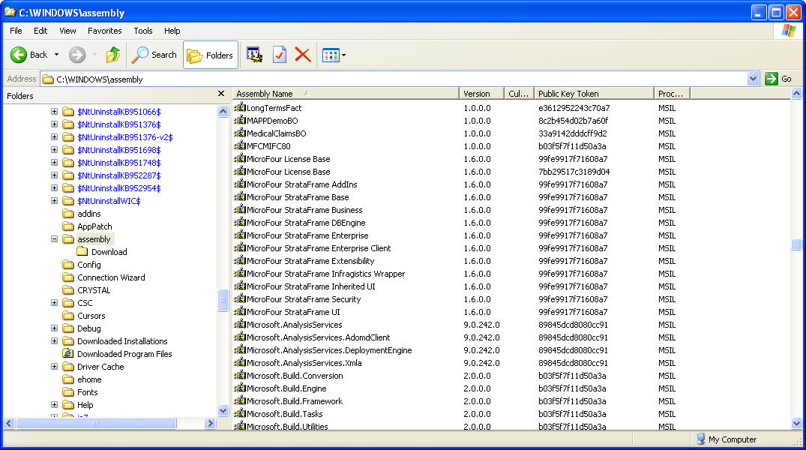Click Configure Cache Settings toolbar icon
Viewport: 806px width, 450px height.
click(x=254, y=55)
